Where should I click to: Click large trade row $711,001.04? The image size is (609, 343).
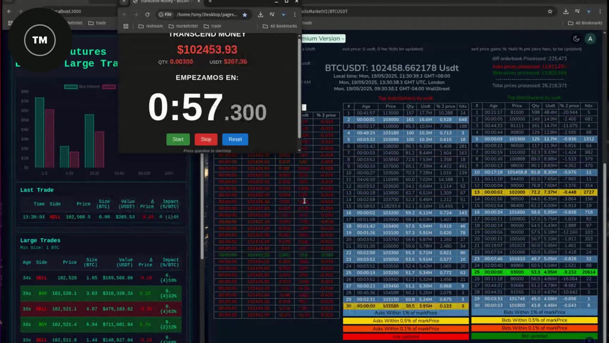(101, 324)
